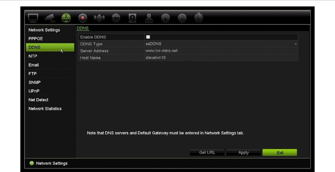Viewport: 335px width, 172px height.
Task: Click the Network Settings status bar text
Action: point(52,163)
